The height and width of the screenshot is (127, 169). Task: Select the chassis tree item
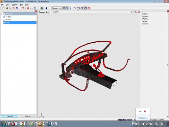click(x=8, y=20)
